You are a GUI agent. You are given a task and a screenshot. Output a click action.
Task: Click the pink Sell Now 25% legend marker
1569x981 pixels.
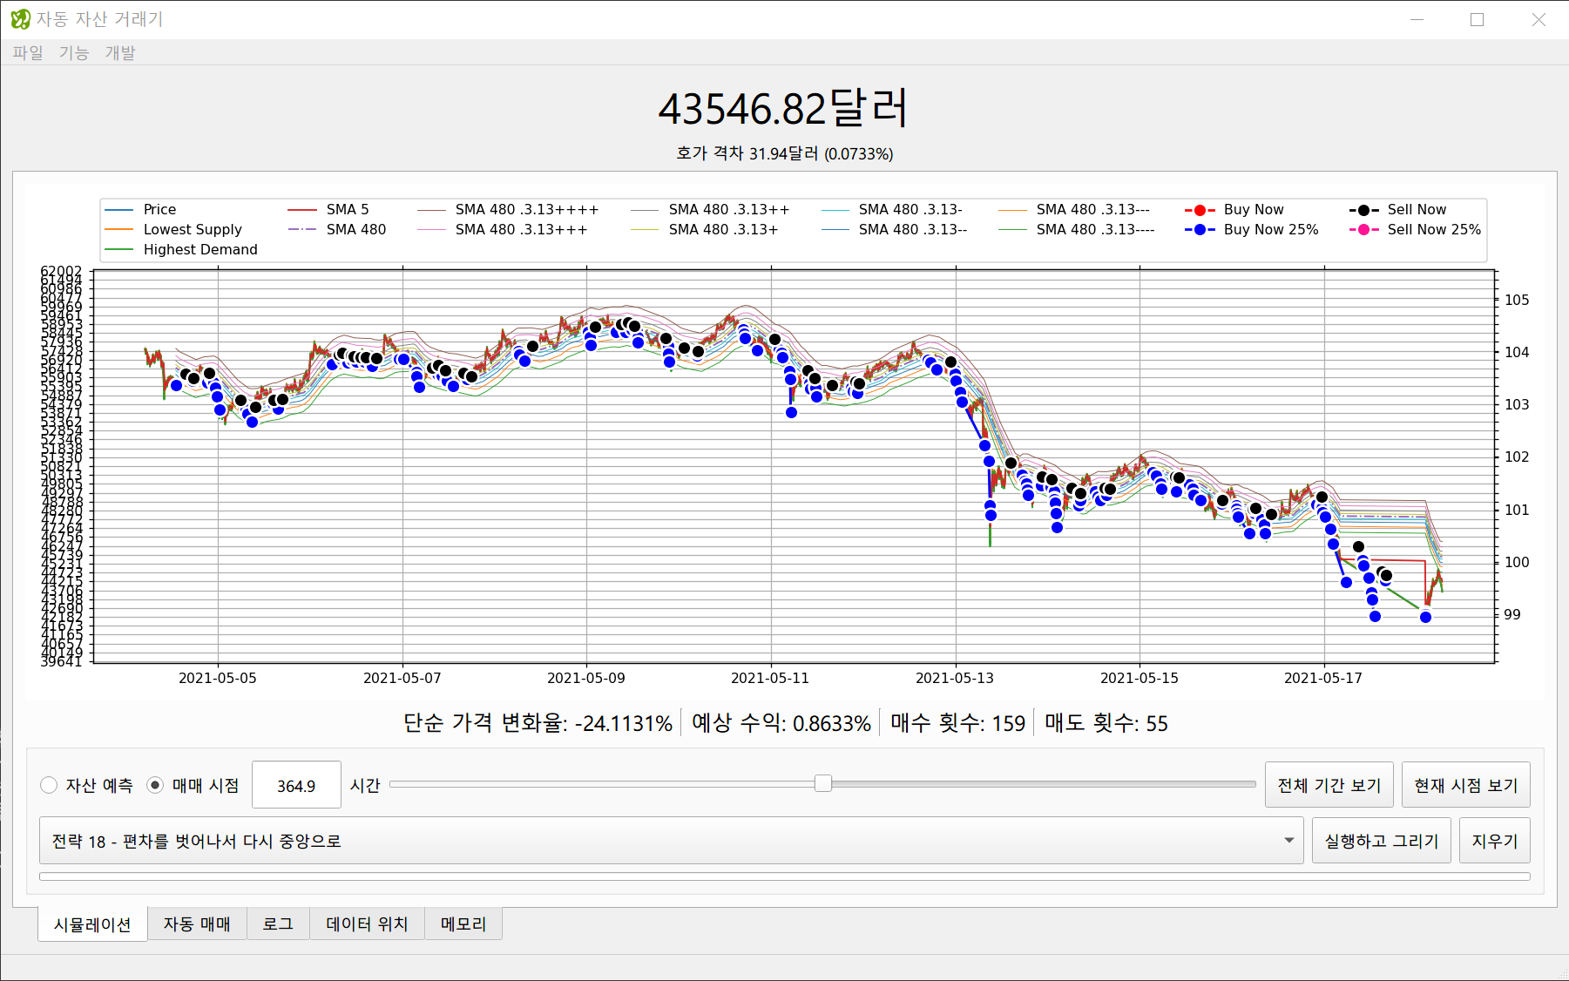[x=1363, y=230]
